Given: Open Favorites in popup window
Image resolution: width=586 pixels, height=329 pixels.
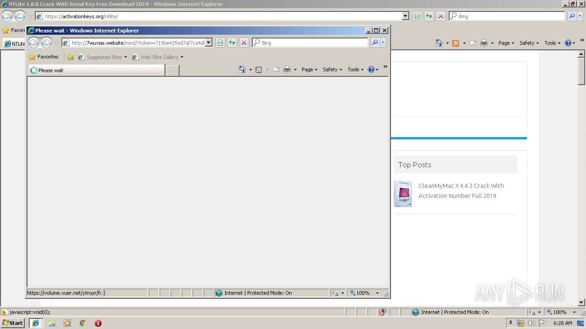Looking at the screenshot, I should [43, 57].
